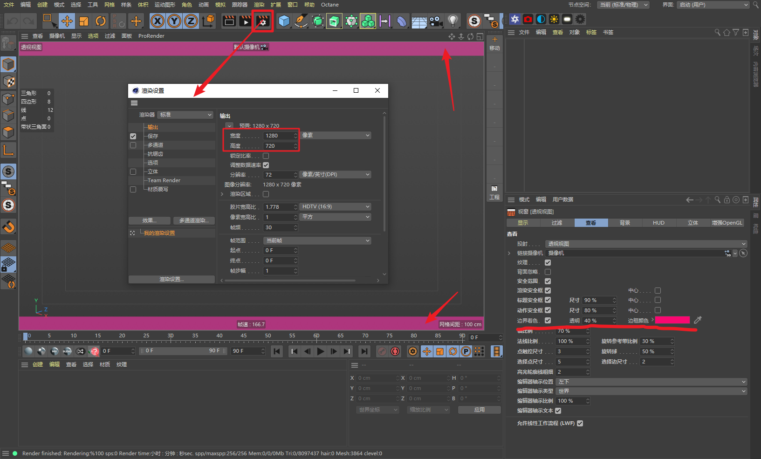Toggle 允许线性工作流程 (LWF) checkbox
761x459 pixels.
coord(580,423)
